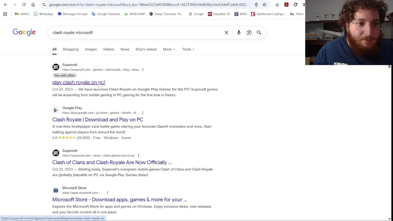The image size is (393, 221).
Task: Select the All results tab
Action: [x=54, y=49]
